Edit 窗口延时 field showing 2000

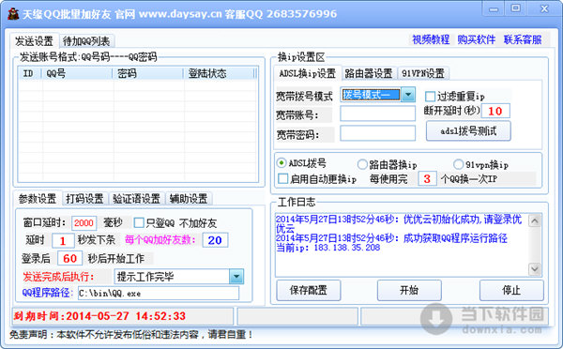pos(84,223)
